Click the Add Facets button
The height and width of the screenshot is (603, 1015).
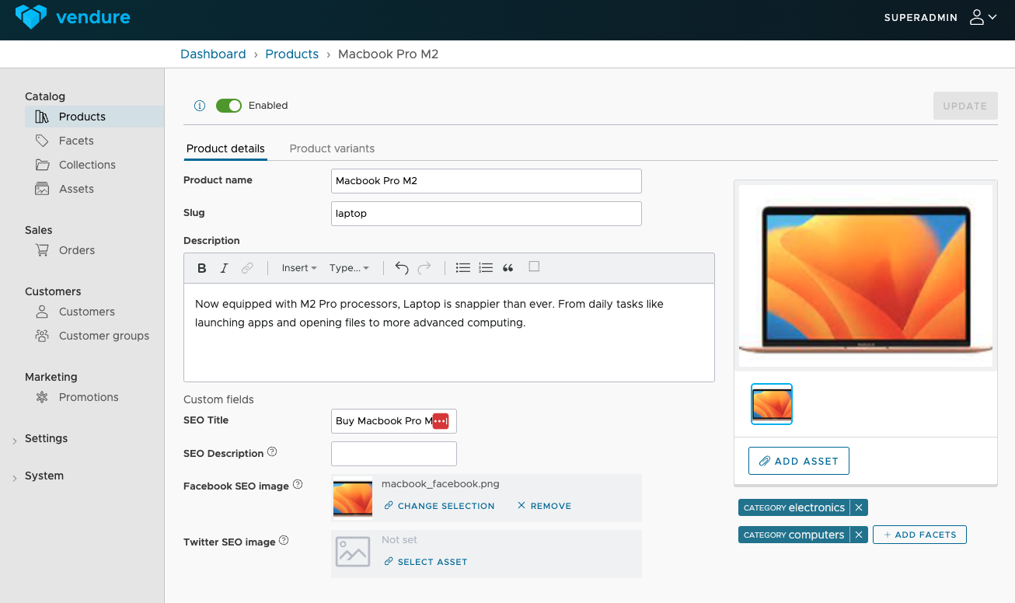(x=920, y=535)
